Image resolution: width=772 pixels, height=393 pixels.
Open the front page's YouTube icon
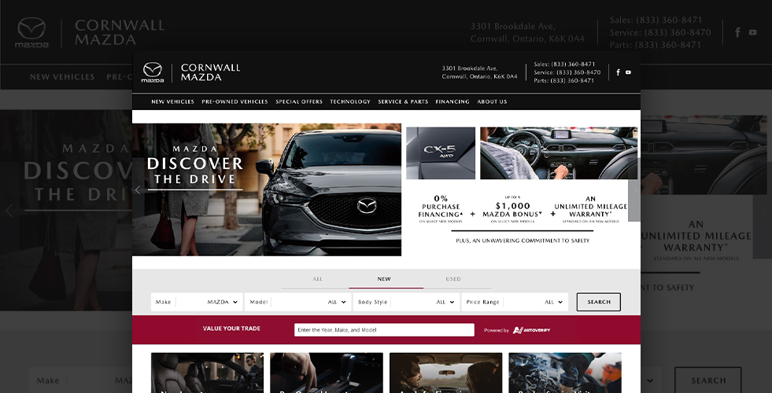click(x=628, y=72)
